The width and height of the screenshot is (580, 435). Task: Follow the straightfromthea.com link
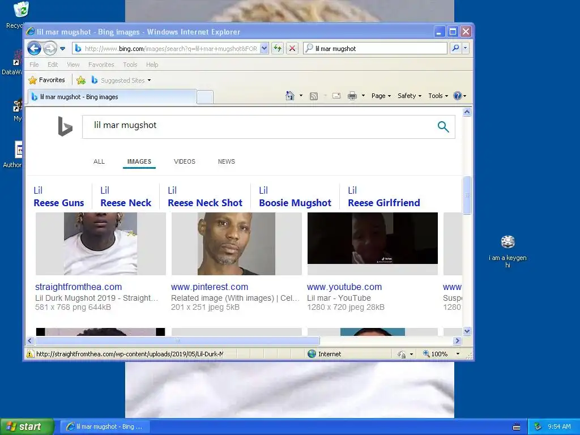[x=78, y=287]
